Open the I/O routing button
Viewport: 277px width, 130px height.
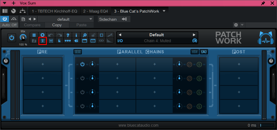click(120, 41)
